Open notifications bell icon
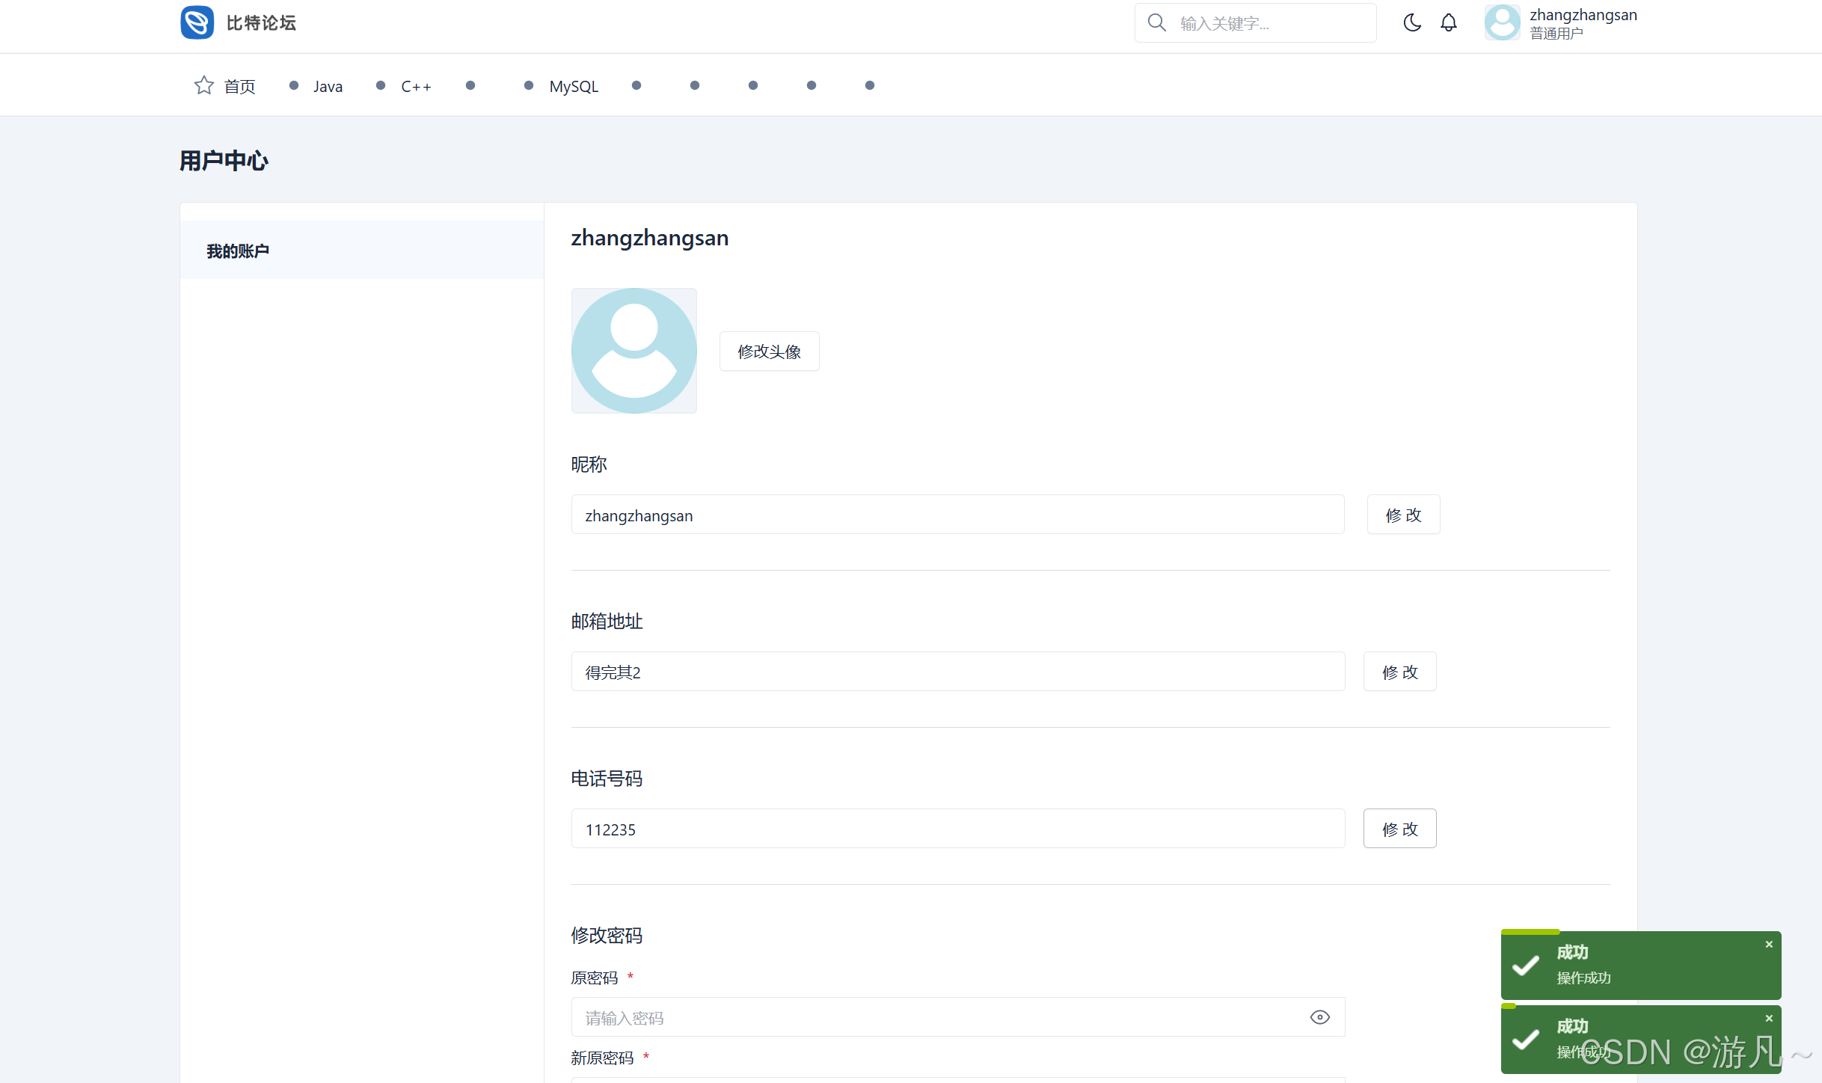 (x=1449, y=23)
